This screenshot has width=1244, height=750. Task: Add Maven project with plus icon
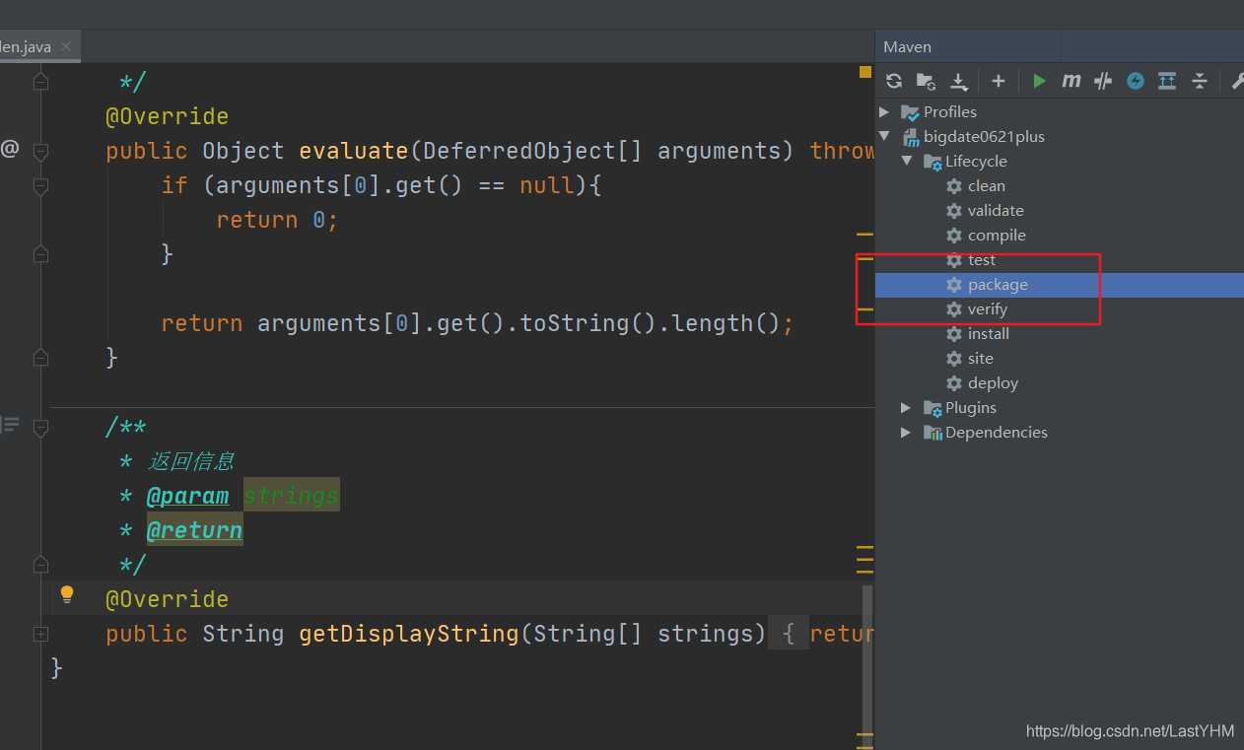click(x=999, y=81)
